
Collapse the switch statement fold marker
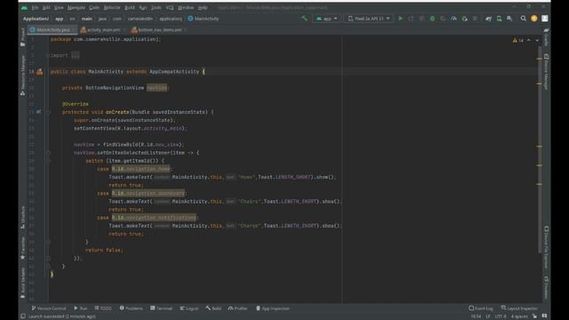[48, 161]
